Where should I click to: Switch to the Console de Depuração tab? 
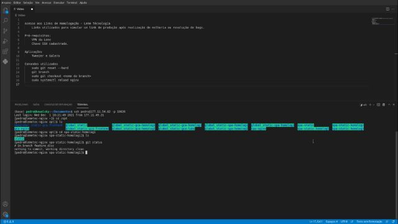click(x=58, y=105)
